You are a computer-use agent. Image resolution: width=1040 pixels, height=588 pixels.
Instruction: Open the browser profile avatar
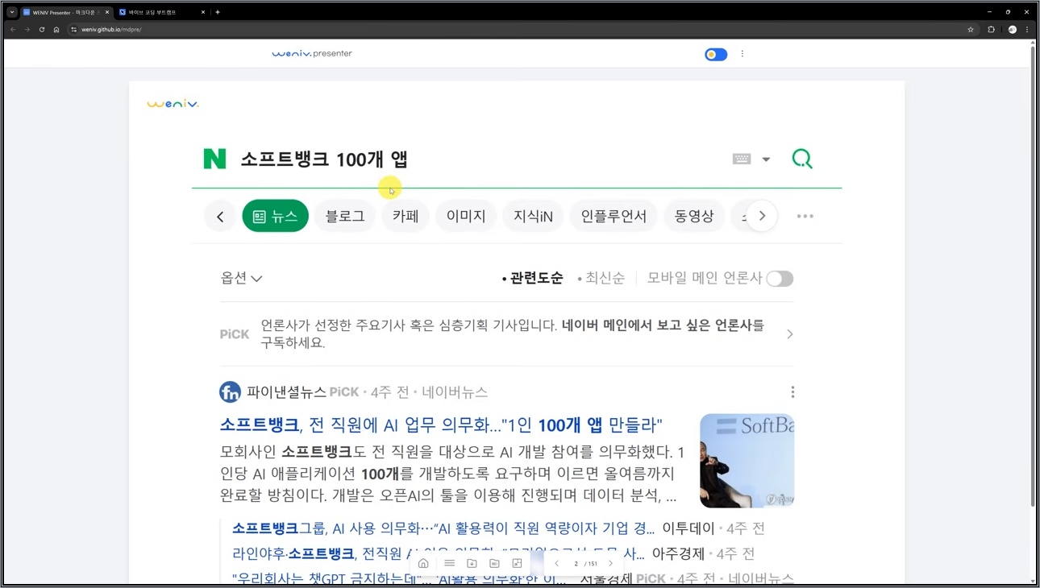1013,30
